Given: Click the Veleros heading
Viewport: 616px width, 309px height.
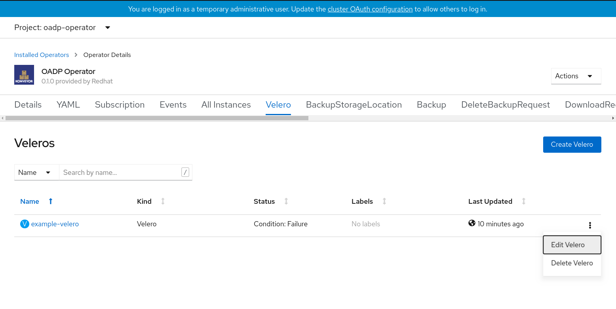Looking at the screenshot, I should click(34, 143).
